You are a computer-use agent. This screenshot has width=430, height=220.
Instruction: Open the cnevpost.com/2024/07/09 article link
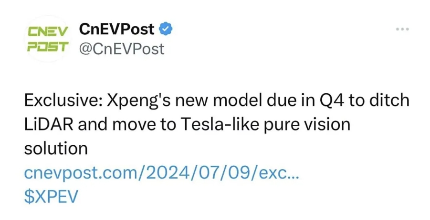pos(161,173)
